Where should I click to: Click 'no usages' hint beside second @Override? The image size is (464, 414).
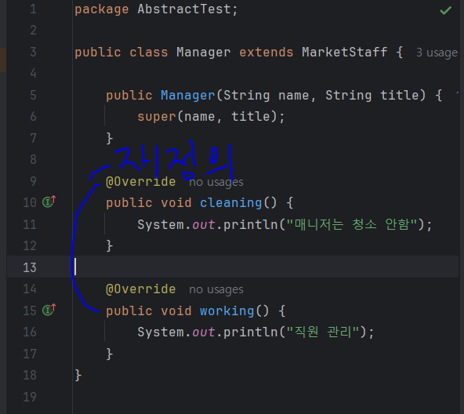tap(216, 289)
